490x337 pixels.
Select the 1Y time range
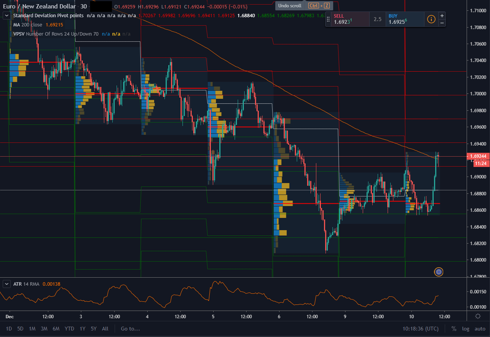click(82, 329)
